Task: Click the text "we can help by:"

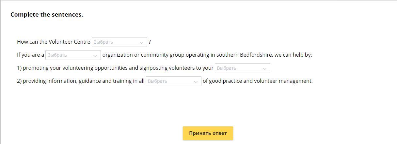Action: (293, 55)
